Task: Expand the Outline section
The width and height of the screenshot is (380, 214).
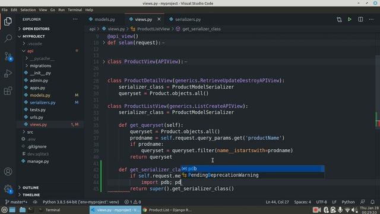Action: [x=30, y=188]
